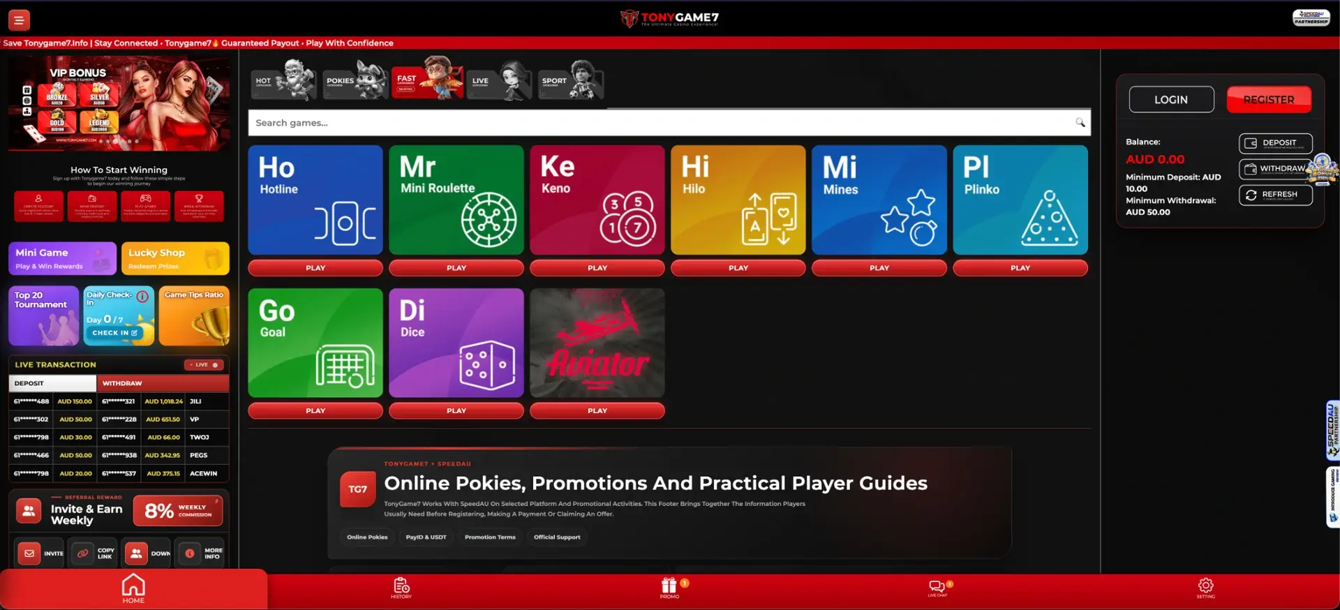The height and width of the screenshot is (610, 1340).
Task: Open the SpeedAU partnership badge in header
Action: point(1311,17)
